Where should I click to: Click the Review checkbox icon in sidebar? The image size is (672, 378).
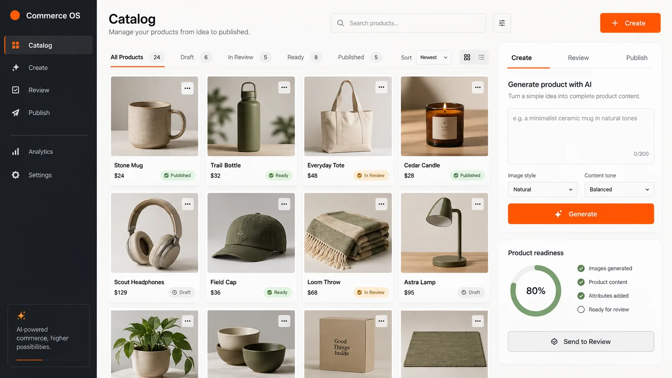tap(16, 90)
